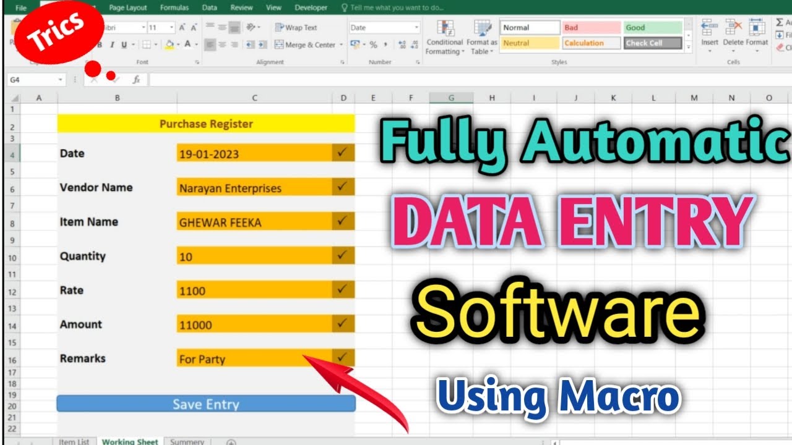792x445 pixels.
Task: Click the AutoSum sigma icon
Action: [x=779, y=22]
